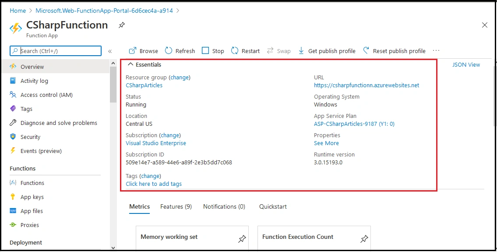Collapse the sidebar menu with double chevron

[x=110, y=51]
